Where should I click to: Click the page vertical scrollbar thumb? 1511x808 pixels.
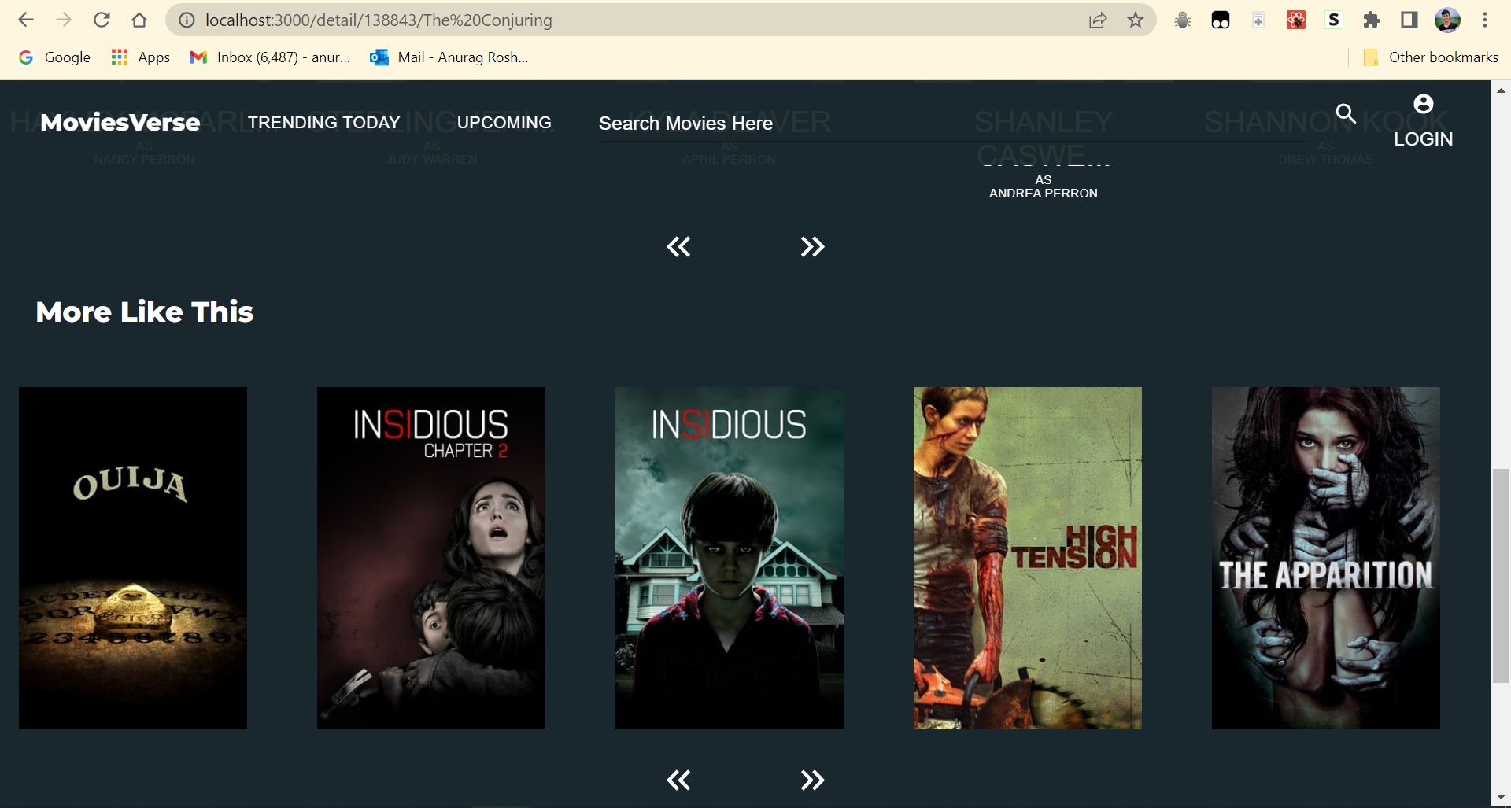1501,576
